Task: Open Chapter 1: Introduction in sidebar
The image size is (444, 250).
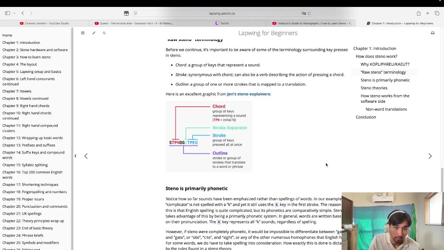Action: click(21, 42)
